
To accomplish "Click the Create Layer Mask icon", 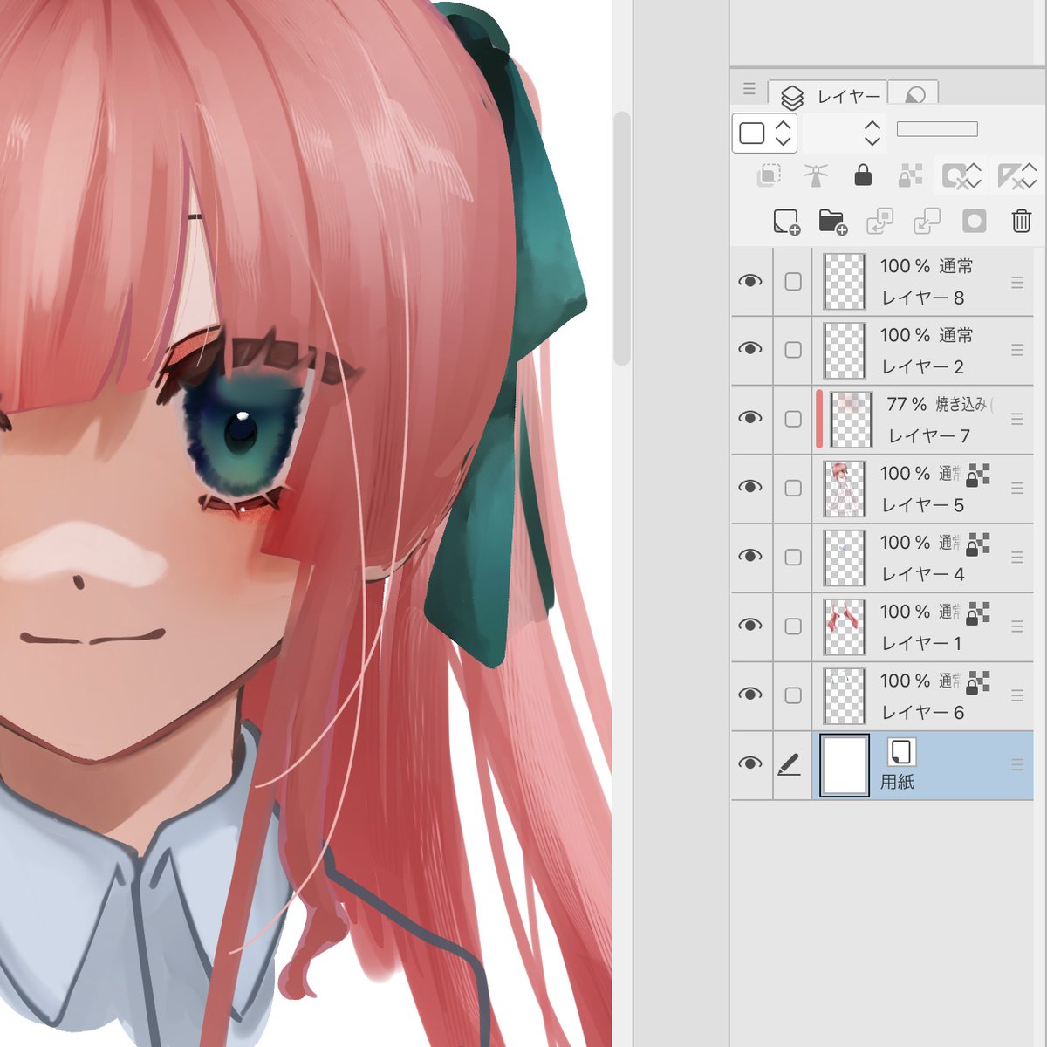I will [x=974, y=221].
